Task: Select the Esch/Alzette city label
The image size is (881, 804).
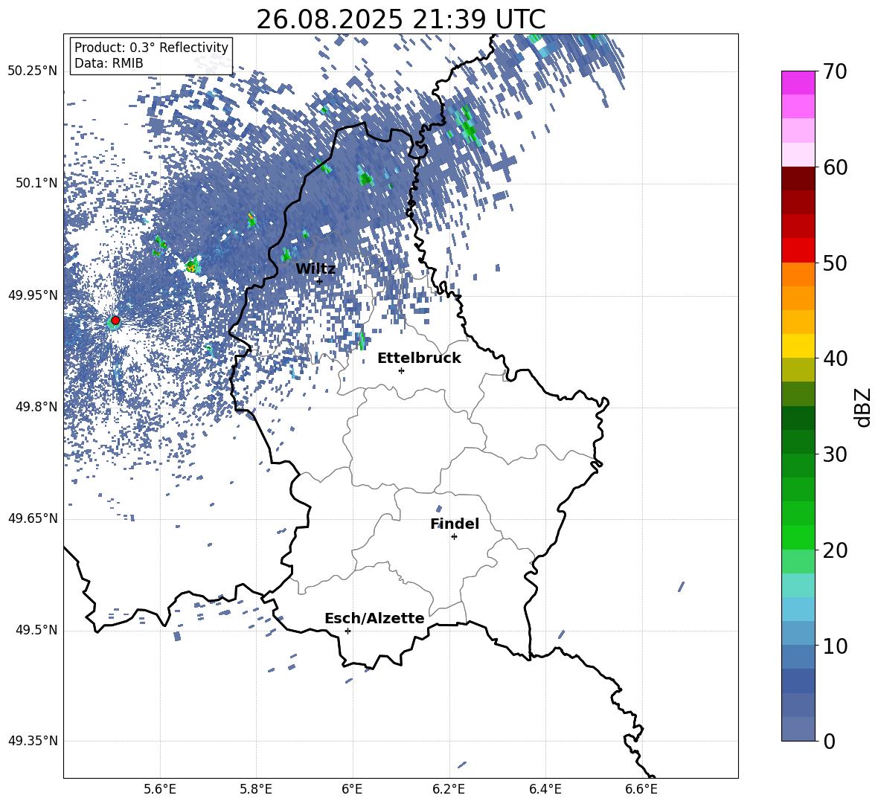Action: click(374, 619)
